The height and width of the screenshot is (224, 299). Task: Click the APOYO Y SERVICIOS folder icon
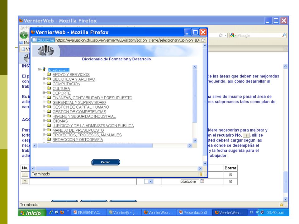tap(49, 74)
